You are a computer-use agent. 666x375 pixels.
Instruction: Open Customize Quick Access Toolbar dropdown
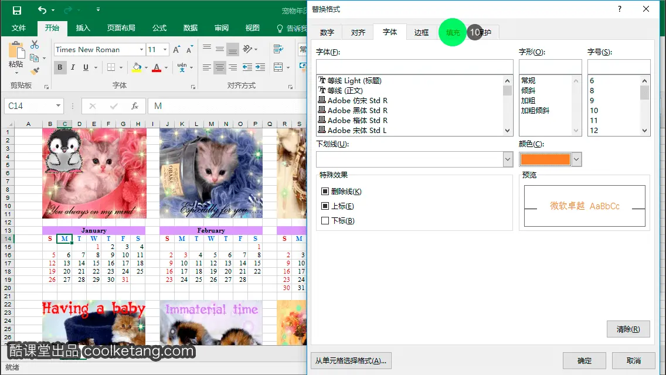point(98,9)
